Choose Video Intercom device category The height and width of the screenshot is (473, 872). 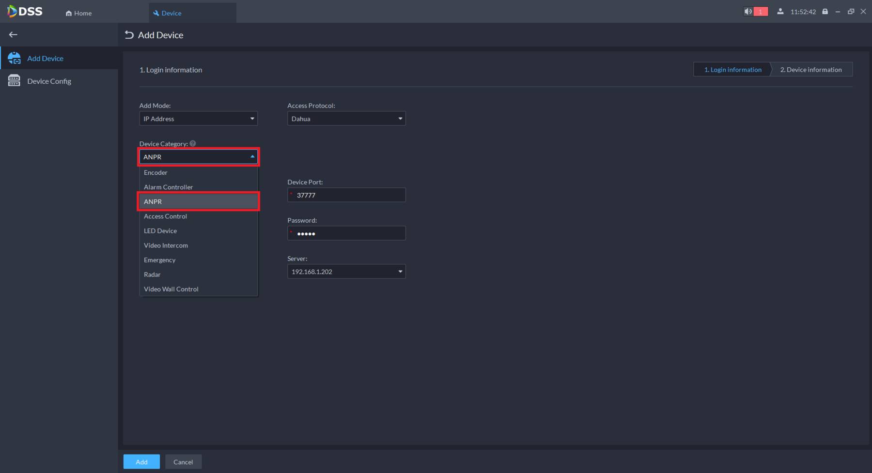(x=166, y=245)
